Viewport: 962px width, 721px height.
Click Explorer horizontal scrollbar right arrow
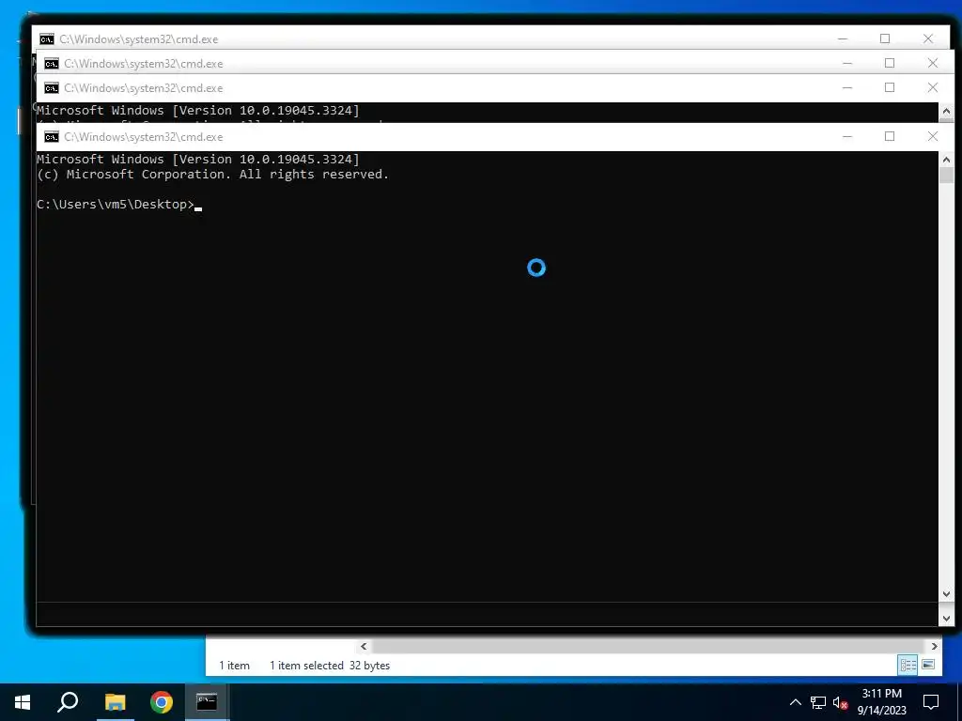click(934, 646)
